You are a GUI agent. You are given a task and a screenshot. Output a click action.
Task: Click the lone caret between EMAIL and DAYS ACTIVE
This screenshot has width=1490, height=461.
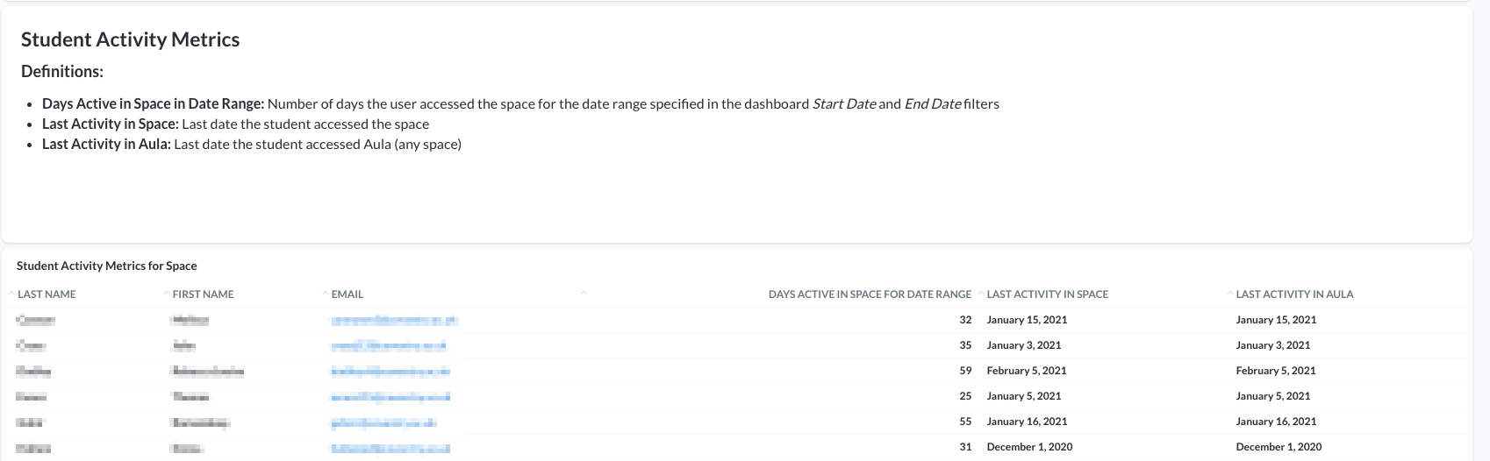pos(584,292)
